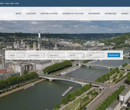The width and height of the screenshot is (130, 110).
Task: Open the Prix dropdown
Action: (96, 55)
